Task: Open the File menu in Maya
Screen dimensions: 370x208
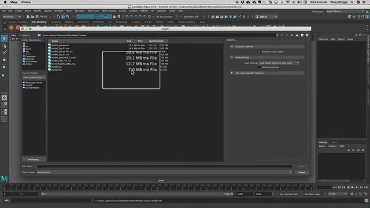Action: pos(3,11)
